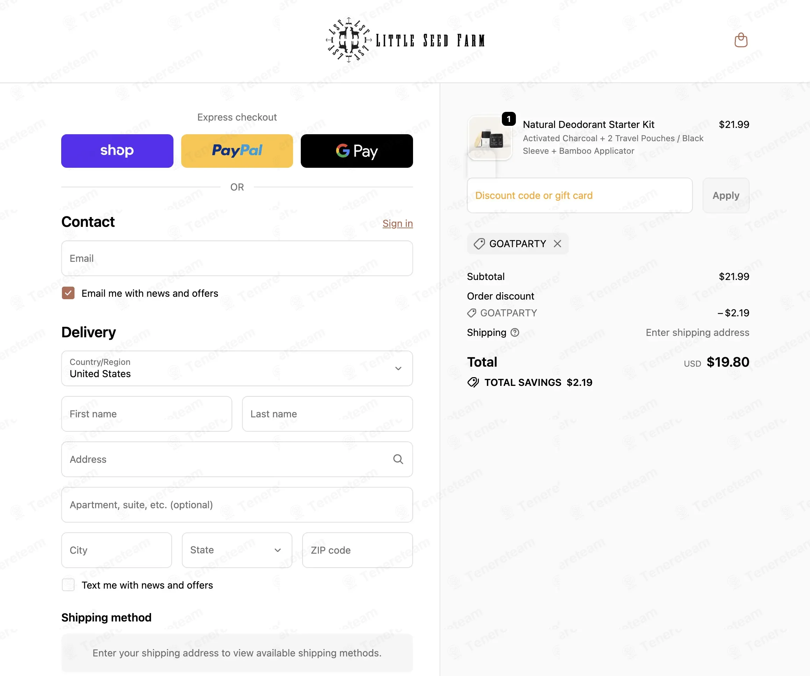Click the Address input field
810x676 pixels.
[237, 459]
